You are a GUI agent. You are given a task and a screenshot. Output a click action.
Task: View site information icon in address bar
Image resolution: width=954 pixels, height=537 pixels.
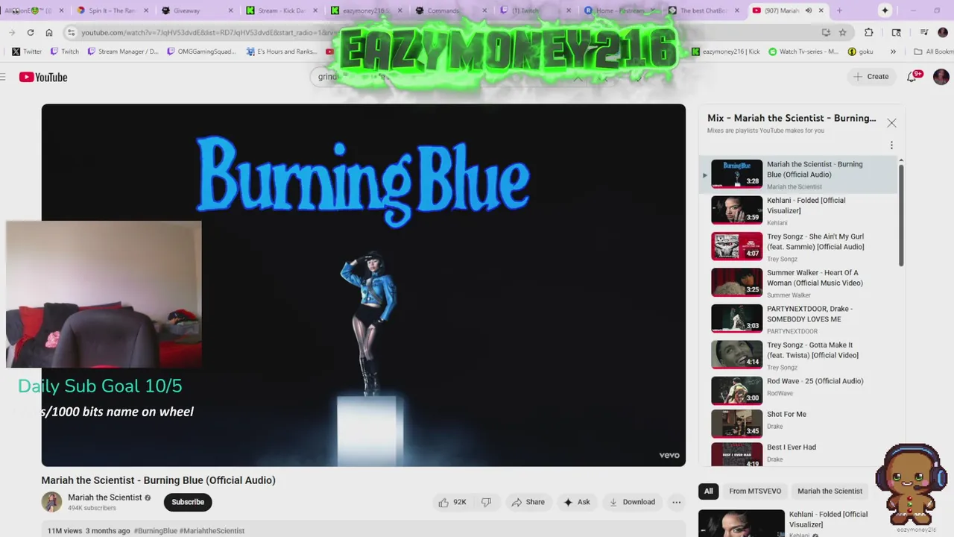click(x=71, y=32)
